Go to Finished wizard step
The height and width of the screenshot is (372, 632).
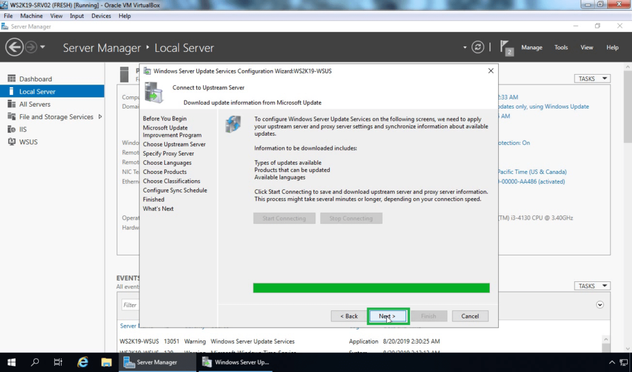point(154,199)
